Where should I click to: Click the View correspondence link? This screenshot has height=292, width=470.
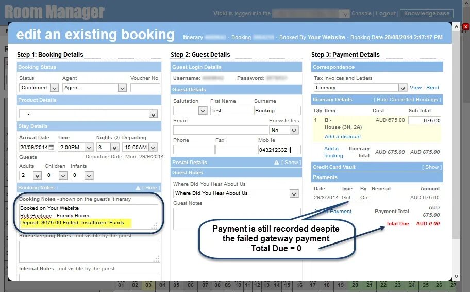[x=415, y=88]
